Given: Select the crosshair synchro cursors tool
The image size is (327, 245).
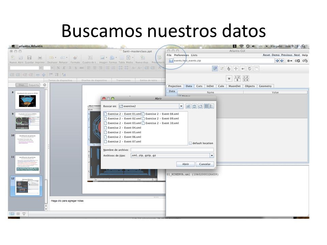Looking at the screenshot, I should click(236, 68).
